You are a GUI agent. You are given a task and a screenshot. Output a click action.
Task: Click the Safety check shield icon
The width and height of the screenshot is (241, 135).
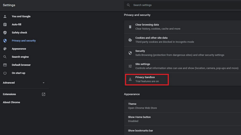pos(5,33)
